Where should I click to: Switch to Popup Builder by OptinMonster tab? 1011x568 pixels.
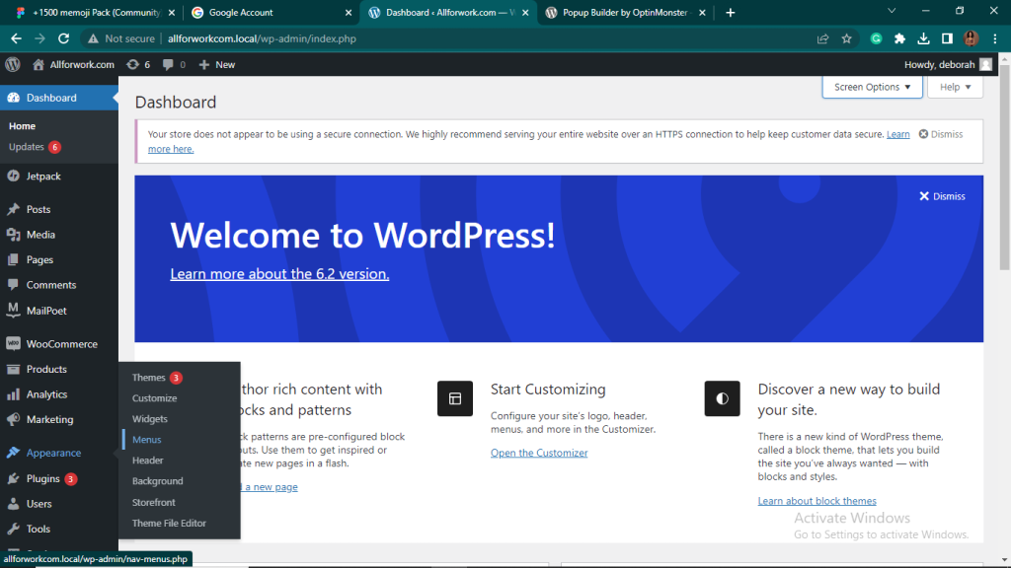[x=625, y=12]
